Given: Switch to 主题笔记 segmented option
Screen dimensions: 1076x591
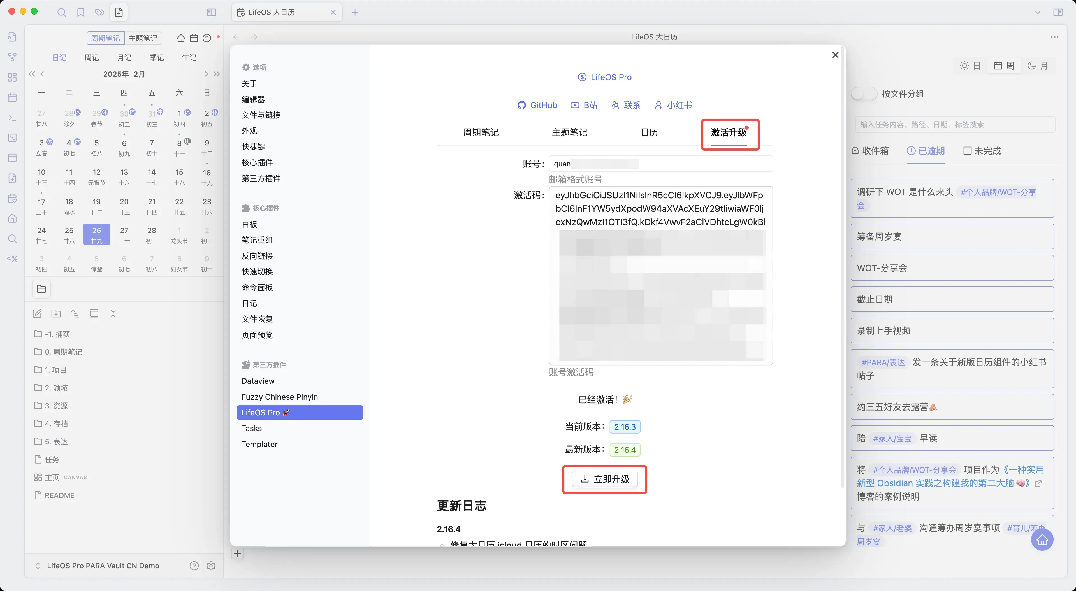Looking at the screenshot, I should 143,38.
